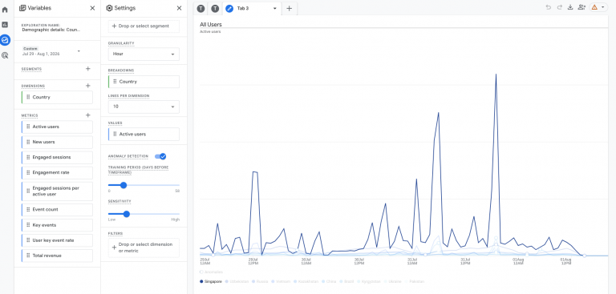Grab the drag handle of New users metric
Viewport: 616px width, 294px height.
[x=28, y=142]
